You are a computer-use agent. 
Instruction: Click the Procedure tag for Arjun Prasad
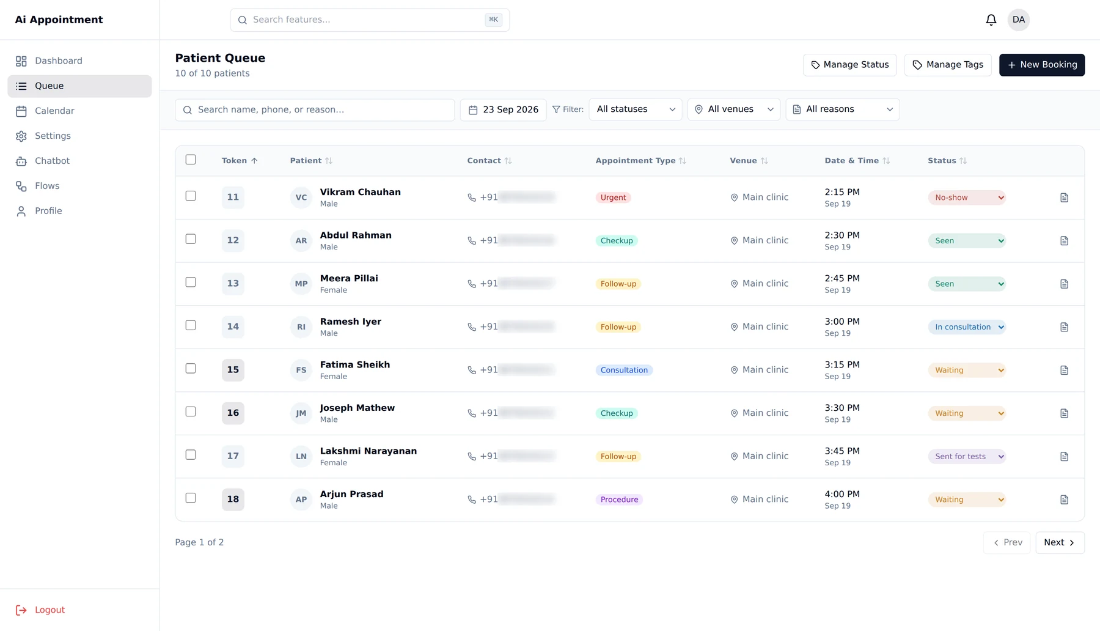click(x=619, y=500)
